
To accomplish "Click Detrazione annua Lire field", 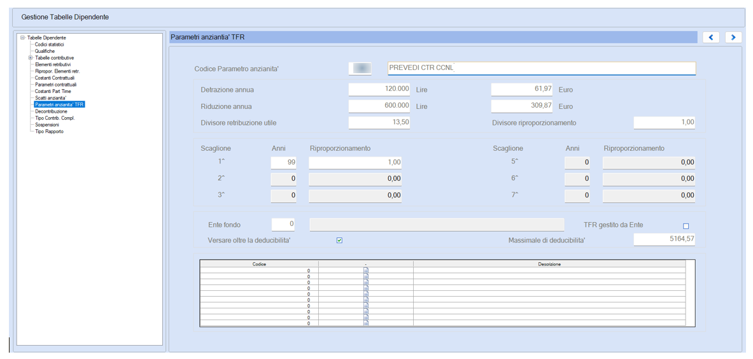I will coord(379,90).
